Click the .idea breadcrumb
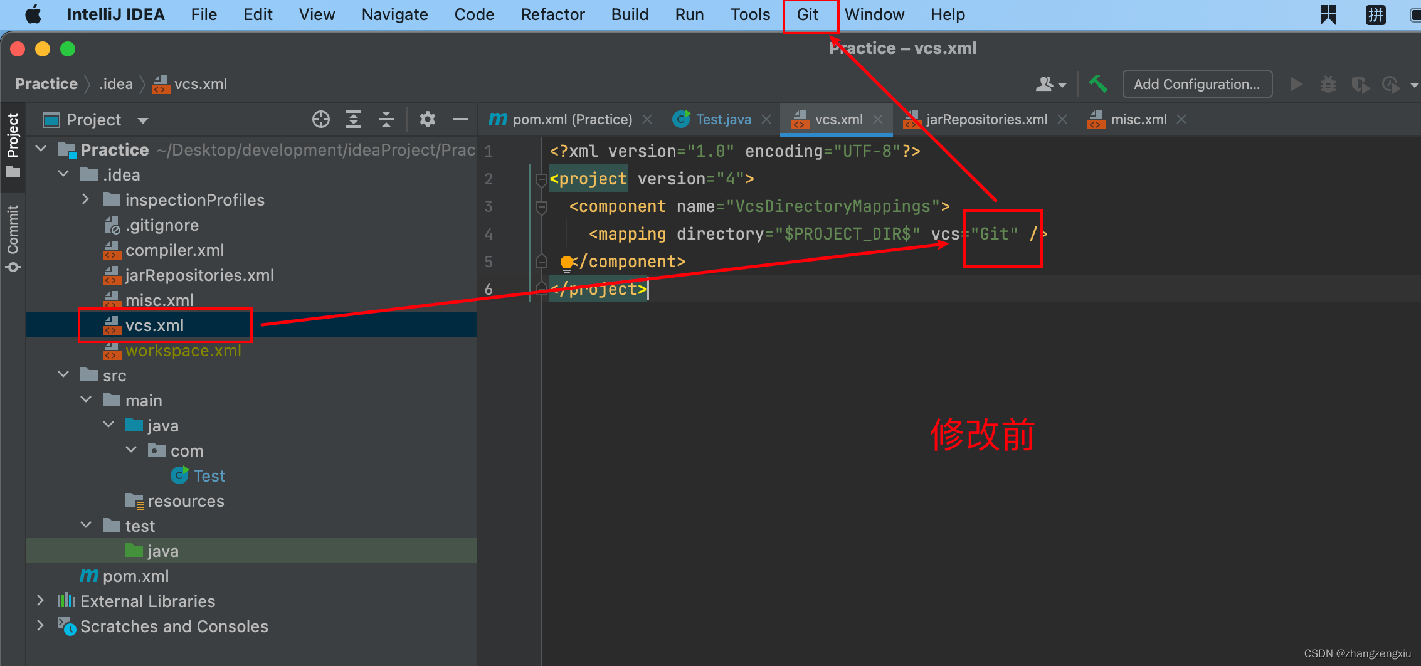 click(116, 84)
